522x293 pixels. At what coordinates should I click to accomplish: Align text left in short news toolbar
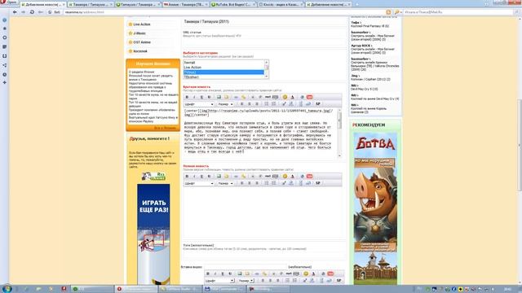242,104
